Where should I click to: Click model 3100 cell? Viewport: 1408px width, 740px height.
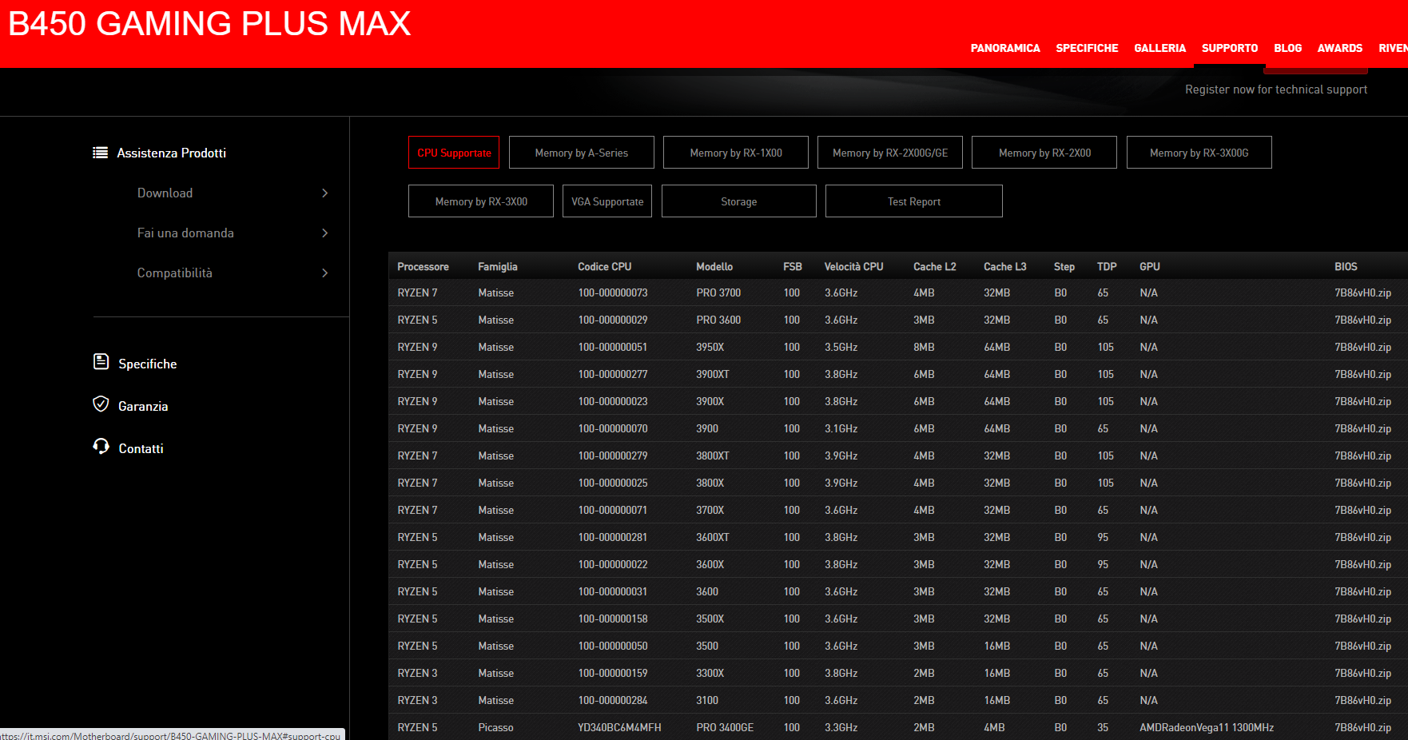(707, 700)
